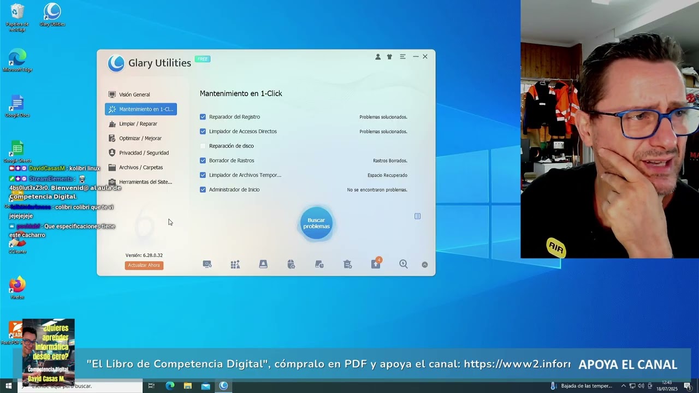The height and width of the screenshot is (393, 699).
Task: Open Task View on the taskbar
Action: tap(151, 386)
